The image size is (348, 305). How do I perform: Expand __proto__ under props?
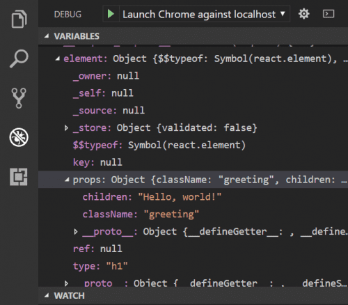[76, 232]
